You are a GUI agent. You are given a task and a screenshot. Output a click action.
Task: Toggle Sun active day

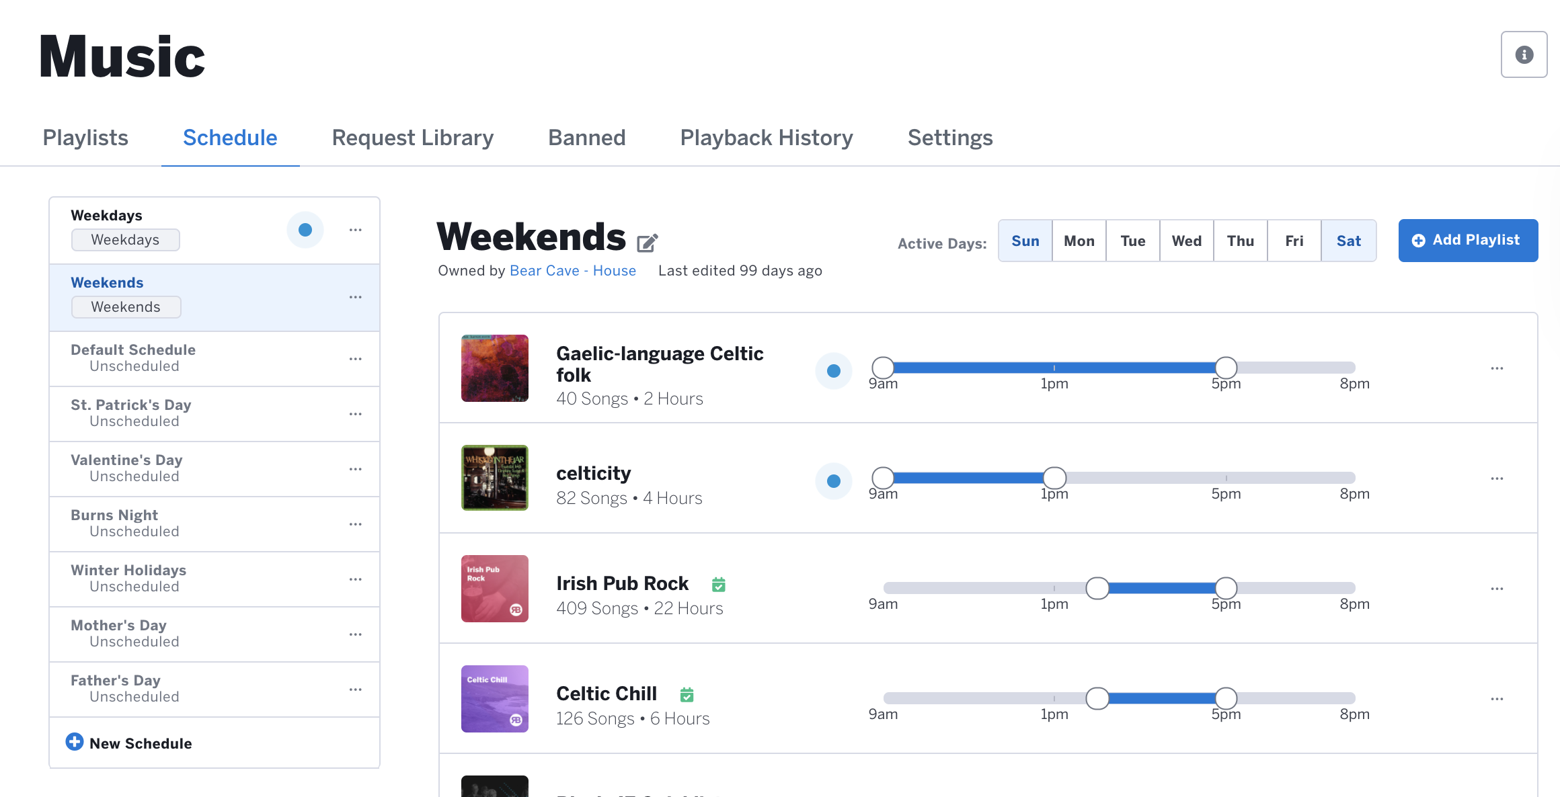pyautogui.click(x=1025, y=241)
